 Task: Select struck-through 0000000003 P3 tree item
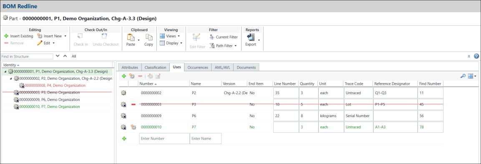(49, 93)
